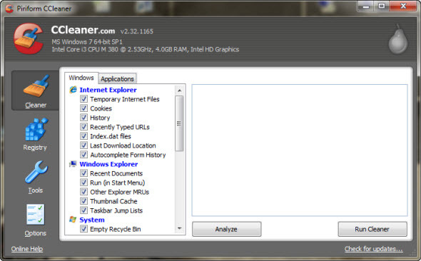Toggle the Cookies checkbox

point(83,108)
